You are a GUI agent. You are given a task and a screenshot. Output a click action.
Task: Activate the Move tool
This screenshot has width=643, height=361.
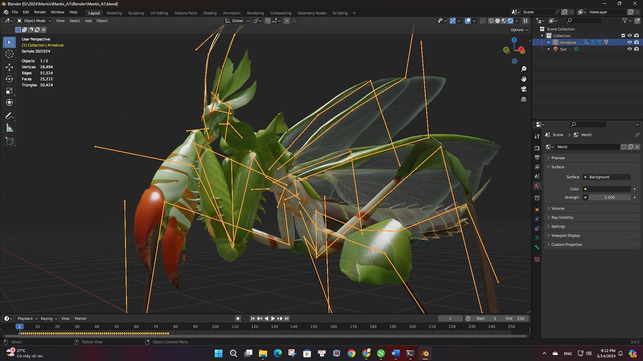tap(9, 67)
